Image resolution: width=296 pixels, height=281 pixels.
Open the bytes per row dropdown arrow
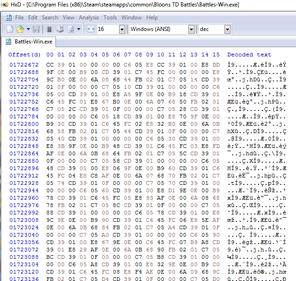(122, 30)
